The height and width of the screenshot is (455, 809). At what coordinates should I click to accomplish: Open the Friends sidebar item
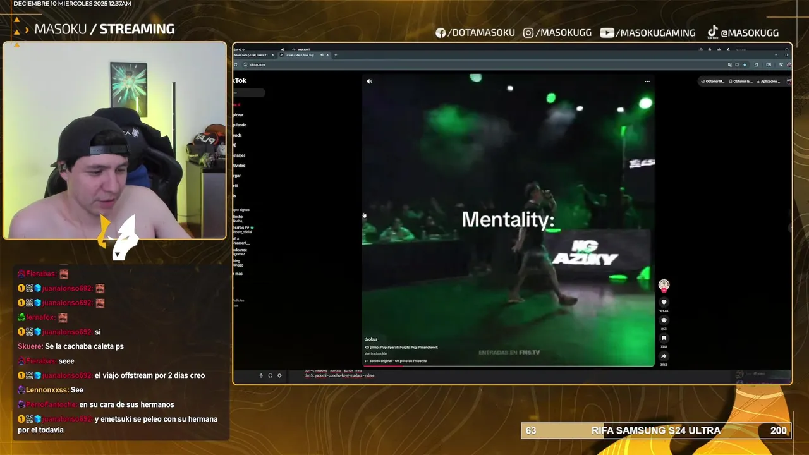coord(238,135)
